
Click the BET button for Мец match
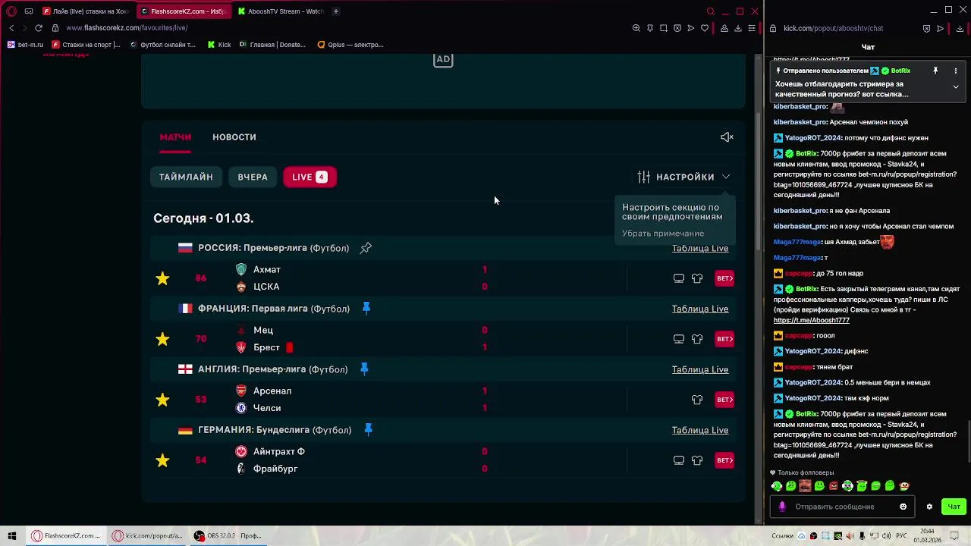[x=724, y=339]
